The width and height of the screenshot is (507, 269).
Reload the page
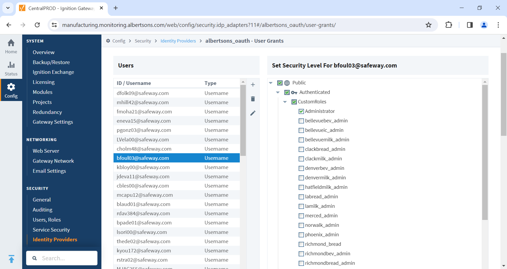point(37,25)
